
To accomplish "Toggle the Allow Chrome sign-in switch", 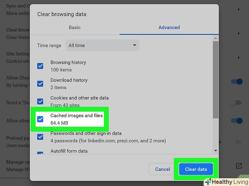I will [237, 82].
